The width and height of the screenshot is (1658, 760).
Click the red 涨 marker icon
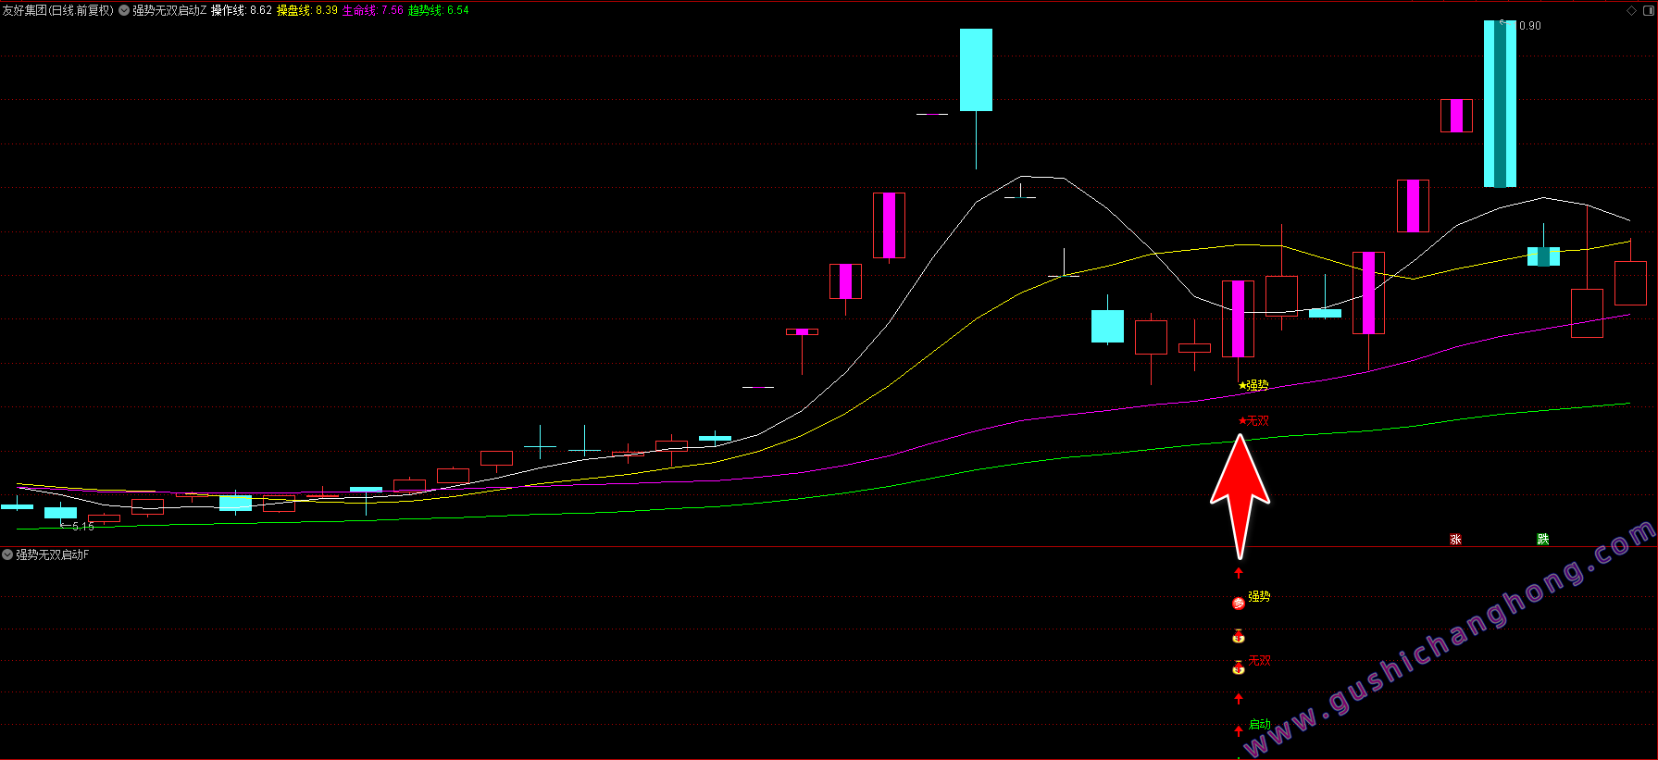tap(1455, 539)
